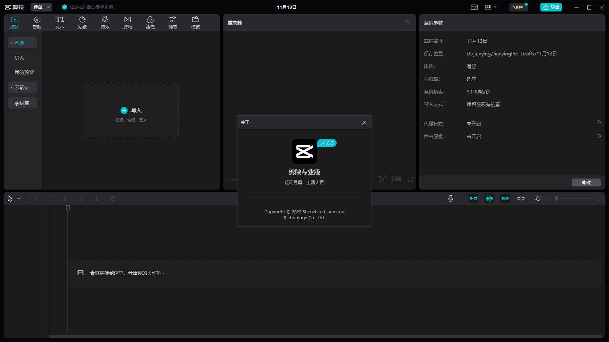Screen dimensions: 609x342
Task: Open the 模板 templates tab
Action: (195, 23)
